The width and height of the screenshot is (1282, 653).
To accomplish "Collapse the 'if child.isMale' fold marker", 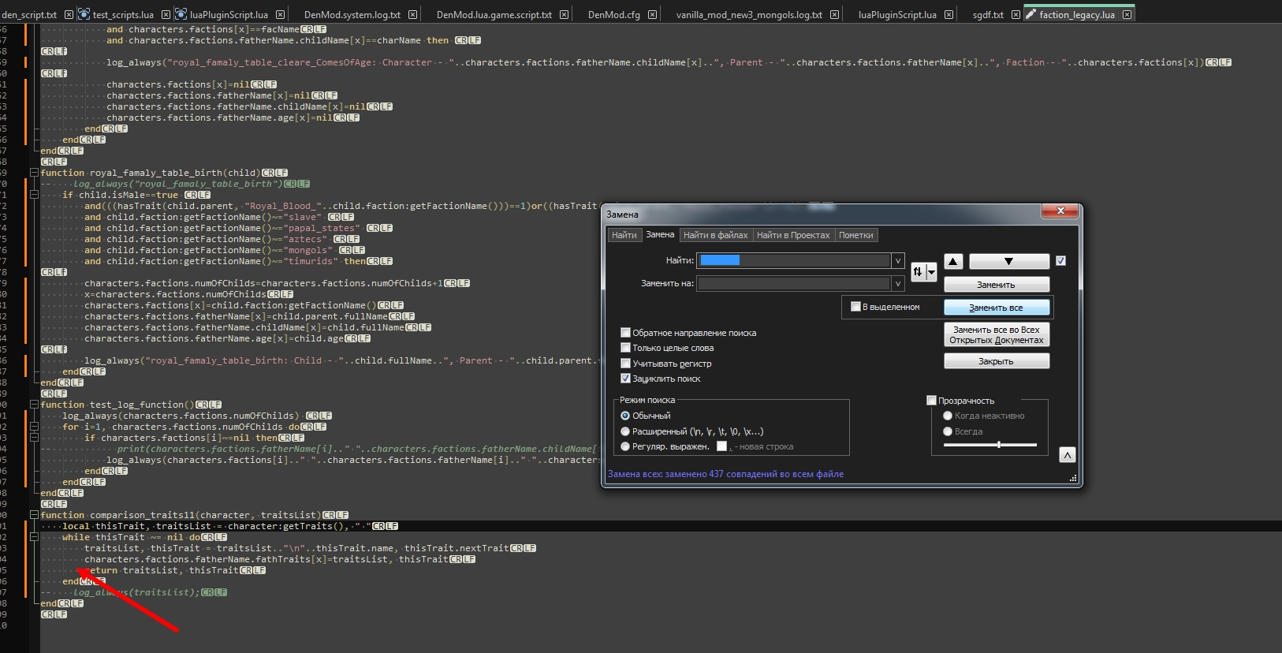I will [34, 195].
